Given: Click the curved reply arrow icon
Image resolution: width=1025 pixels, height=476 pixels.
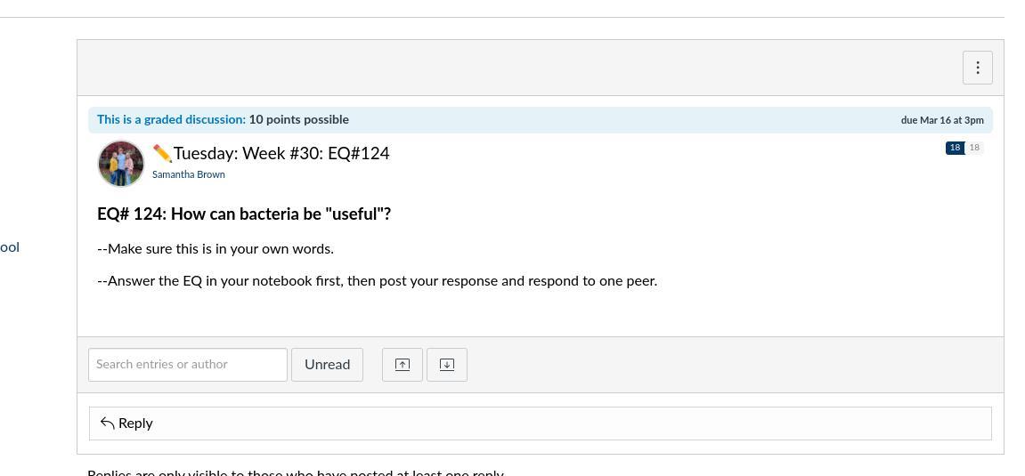Looking at the screenshot, I should pyautogui.click(x=108, y=423).
